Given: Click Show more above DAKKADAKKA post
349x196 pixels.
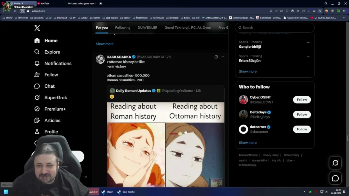Looking at the screenshot, I should coord(104,44).
